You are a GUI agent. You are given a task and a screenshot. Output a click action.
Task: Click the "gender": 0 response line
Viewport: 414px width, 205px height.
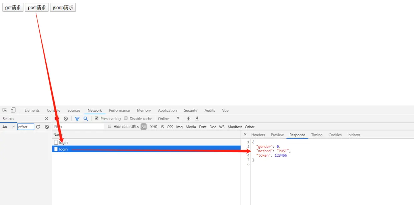tap(268, 147)
